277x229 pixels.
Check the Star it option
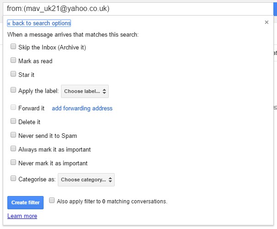(x=13, y=74)
